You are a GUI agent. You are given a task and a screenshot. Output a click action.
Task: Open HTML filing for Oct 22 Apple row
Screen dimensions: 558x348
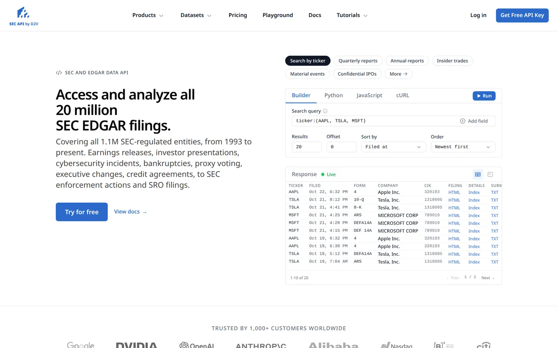click(x=454, y=192)
